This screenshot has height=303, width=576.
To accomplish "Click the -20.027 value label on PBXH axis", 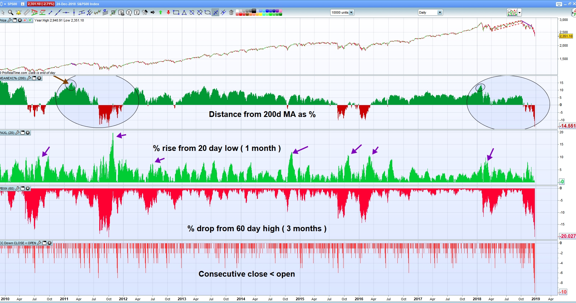I will pos(567,236).
